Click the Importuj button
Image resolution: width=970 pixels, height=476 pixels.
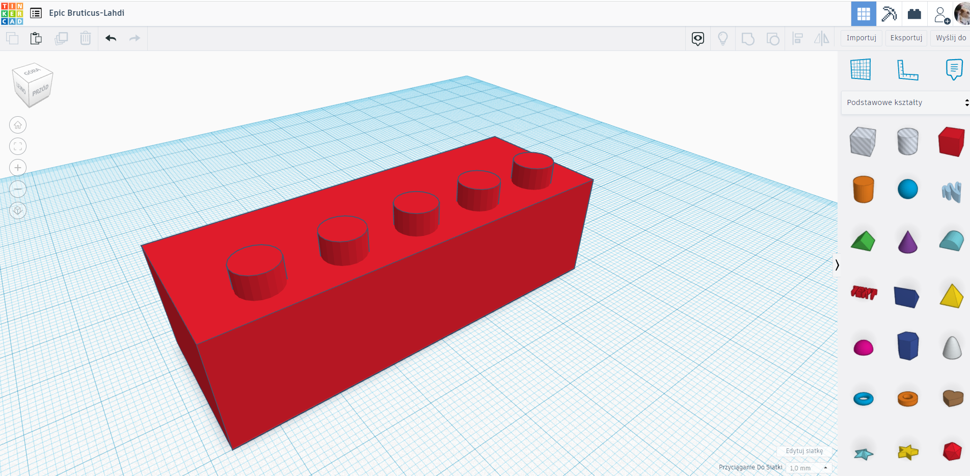pos(861,38)
